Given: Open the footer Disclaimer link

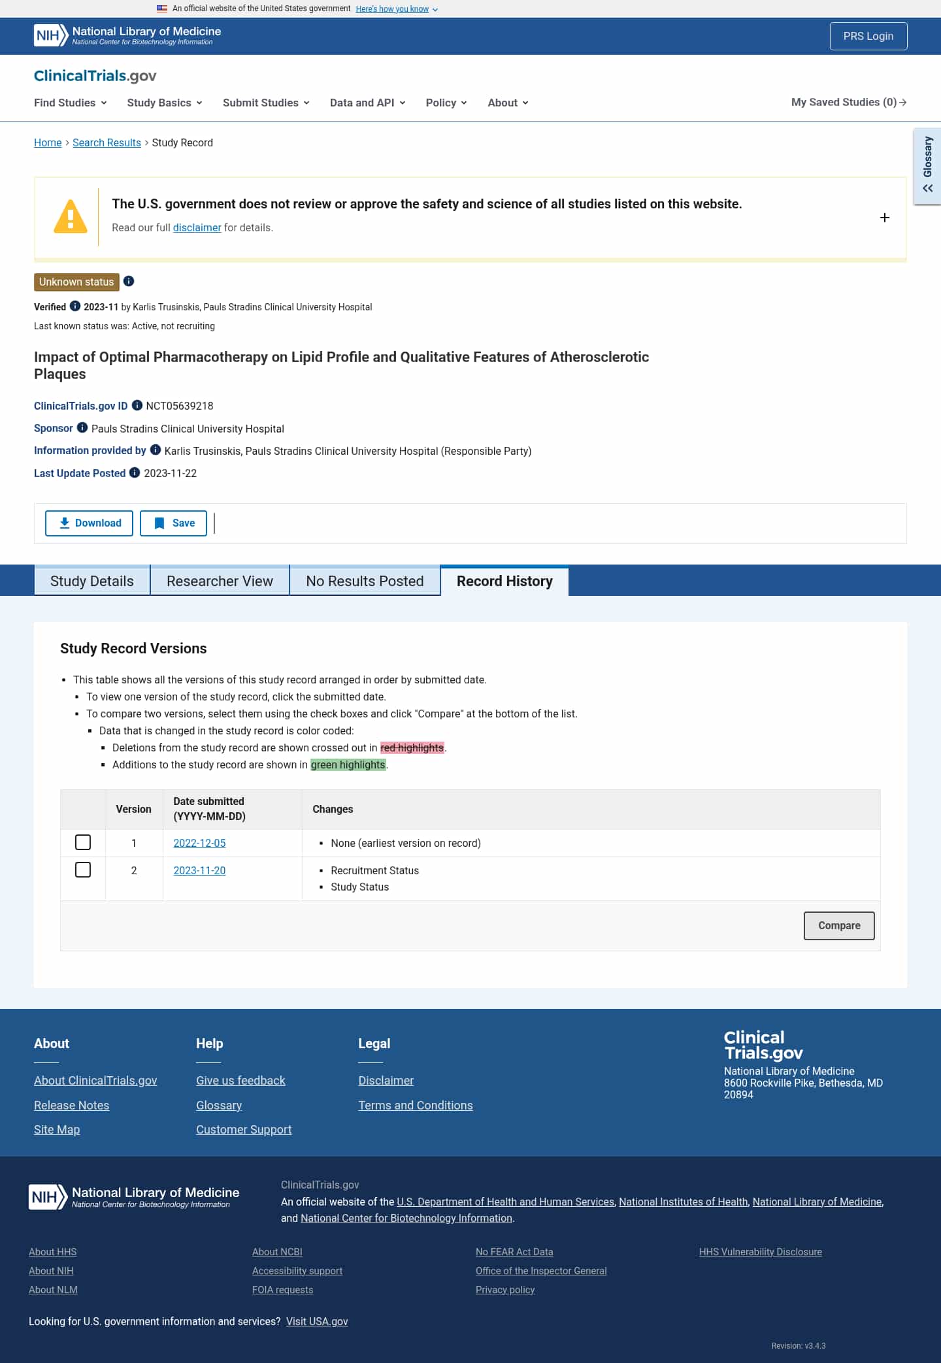Looking at the screenshot, I should 386,1081.
